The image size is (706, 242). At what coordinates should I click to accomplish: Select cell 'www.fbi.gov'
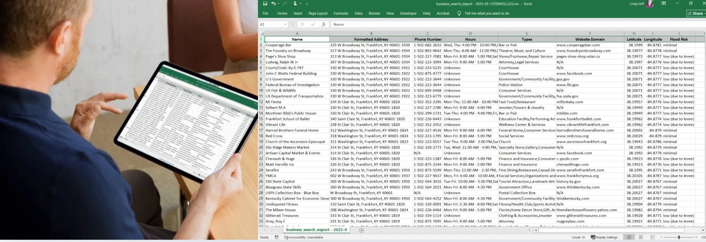pos(590,85)
